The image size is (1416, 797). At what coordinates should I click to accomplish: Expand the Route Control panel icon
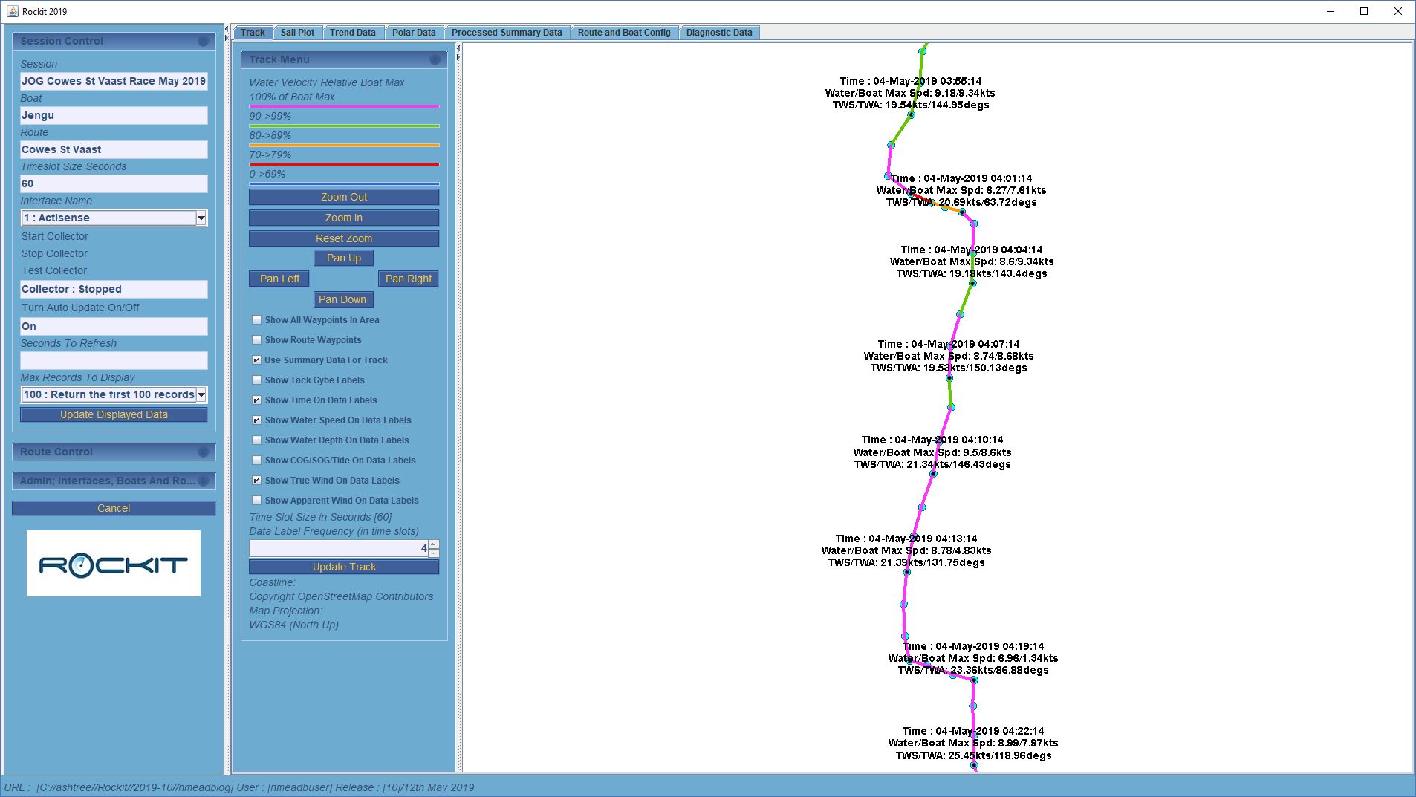tap(203, 452)
